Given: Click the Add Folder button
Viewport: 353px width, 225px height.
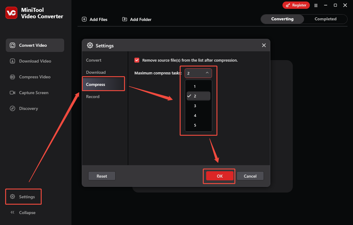Looking at the screenshot, I should 137,19.
